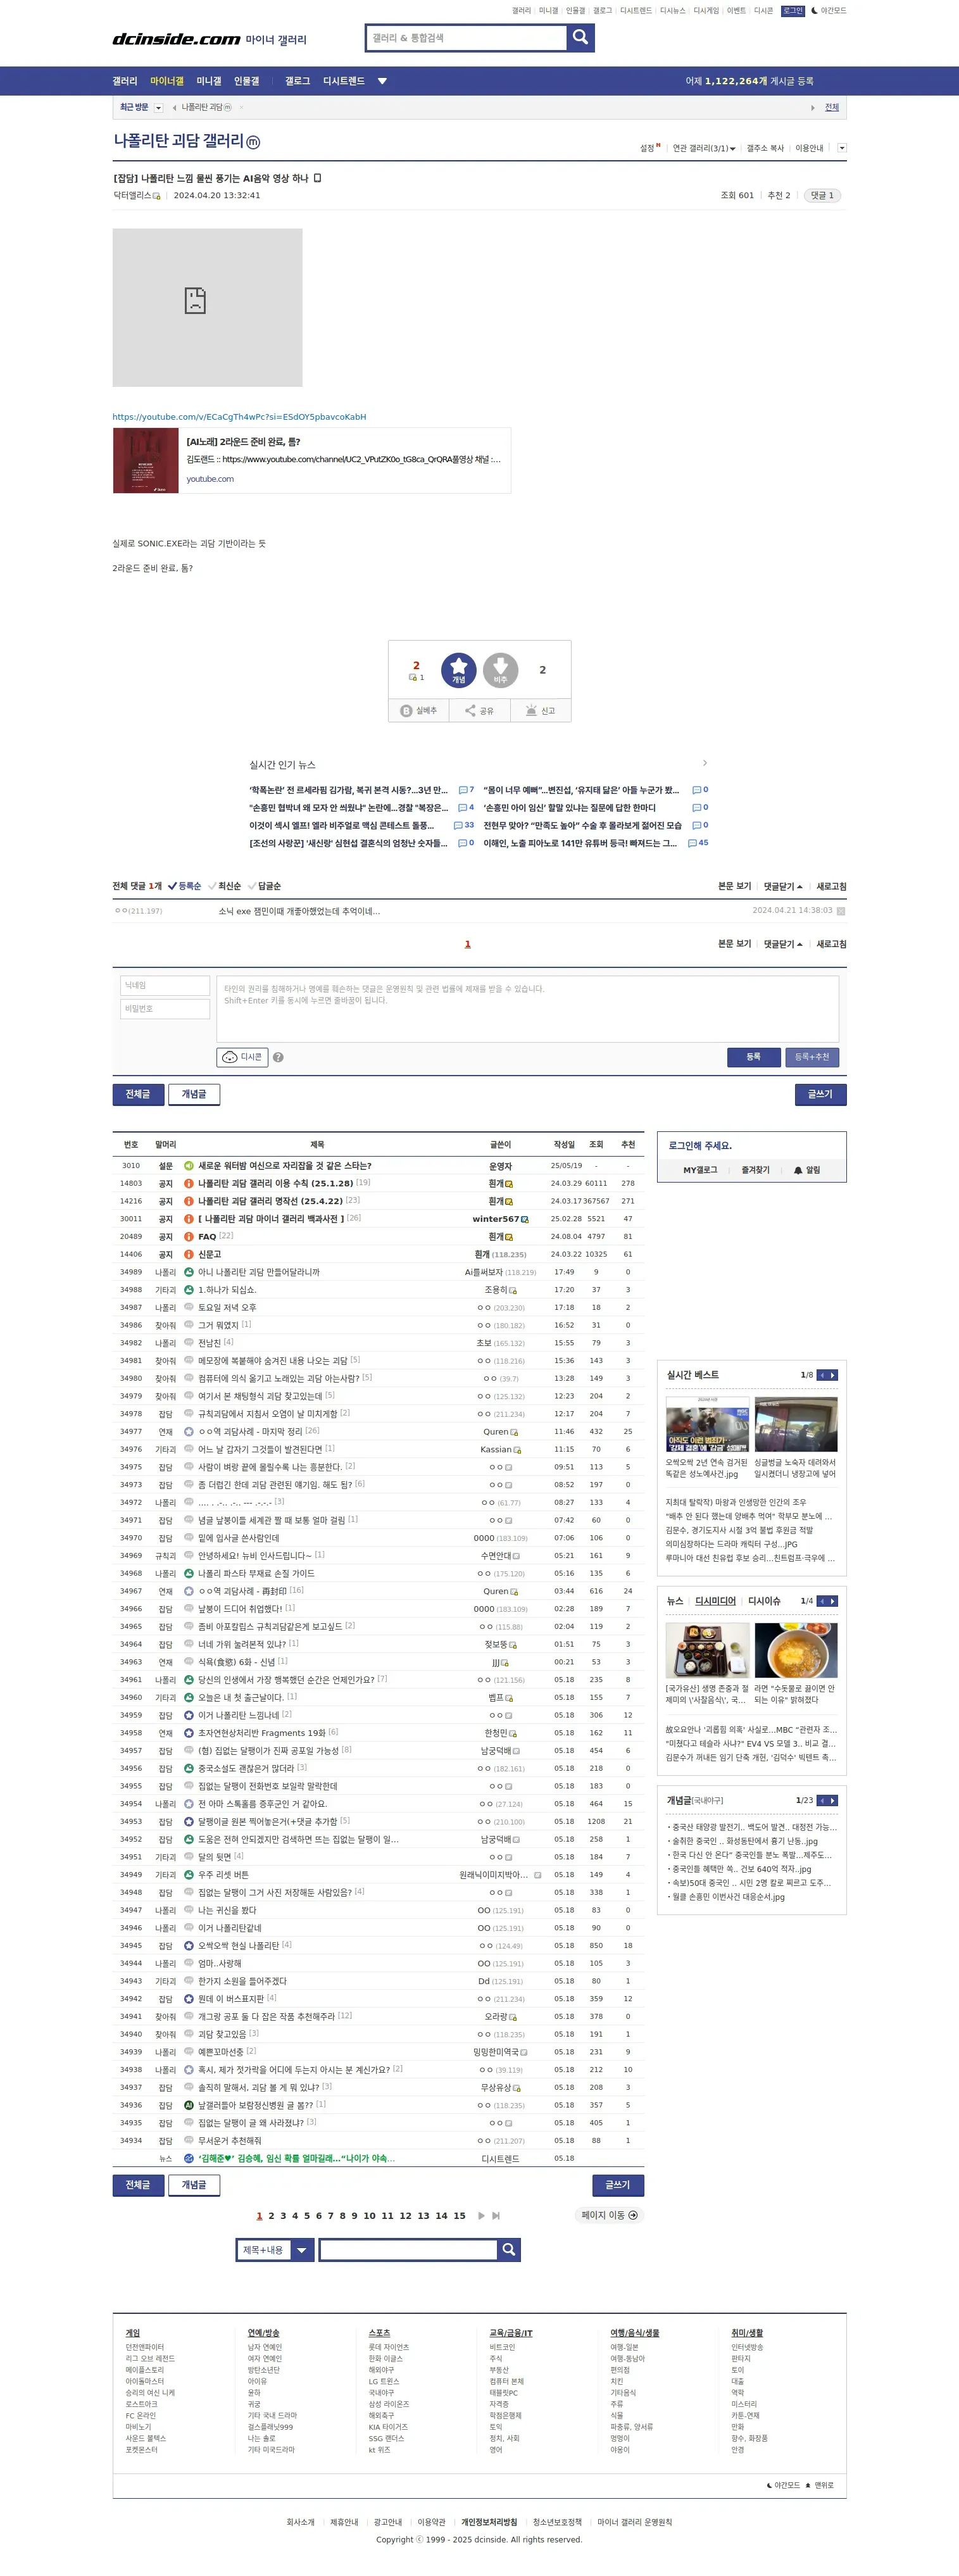Open the 디시콘 emoticon picker
This screenshot has width=959, height=2576.
[x=242, y=1056]
